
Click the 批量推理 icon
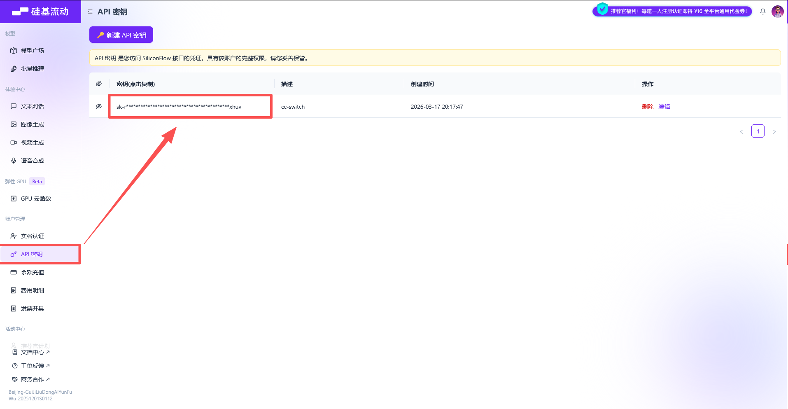point(14,69)
